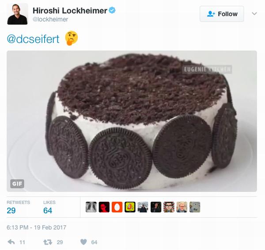Click the Hiroshi Lockheimer display name

click(69, 10)
